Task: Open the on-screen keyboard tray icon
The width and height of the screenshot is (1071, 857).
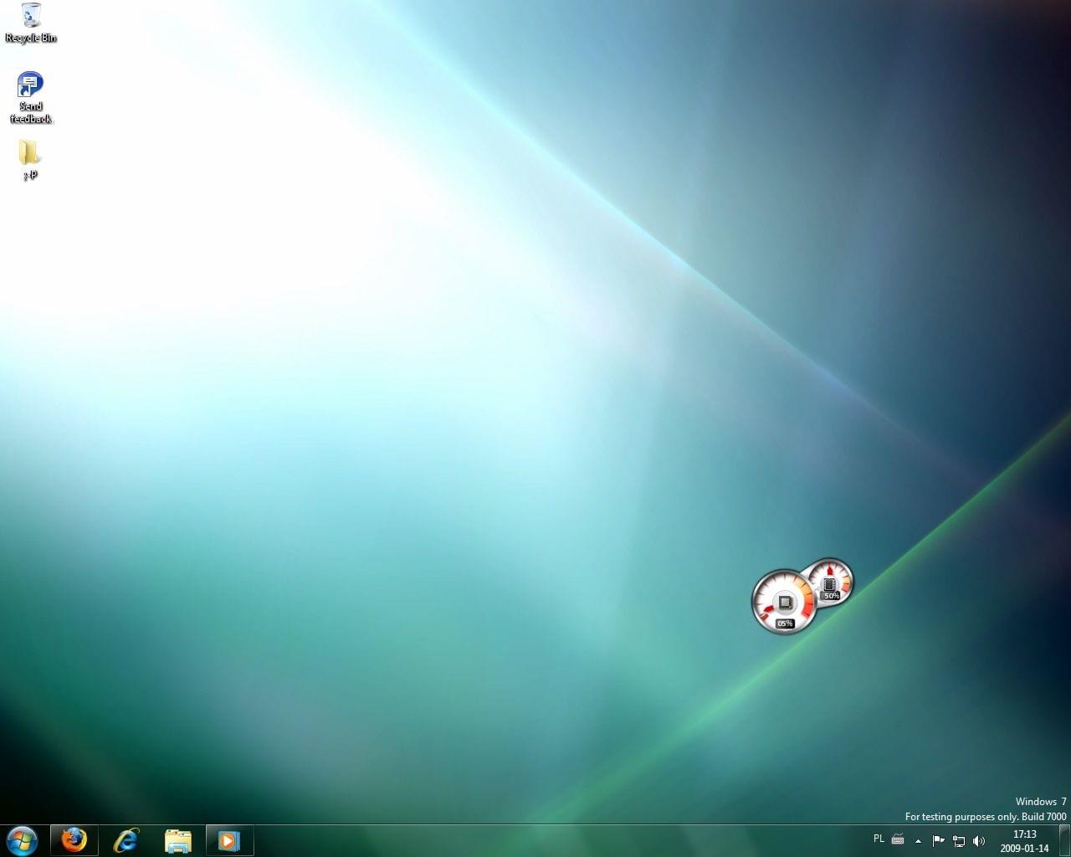Action: 898,839
